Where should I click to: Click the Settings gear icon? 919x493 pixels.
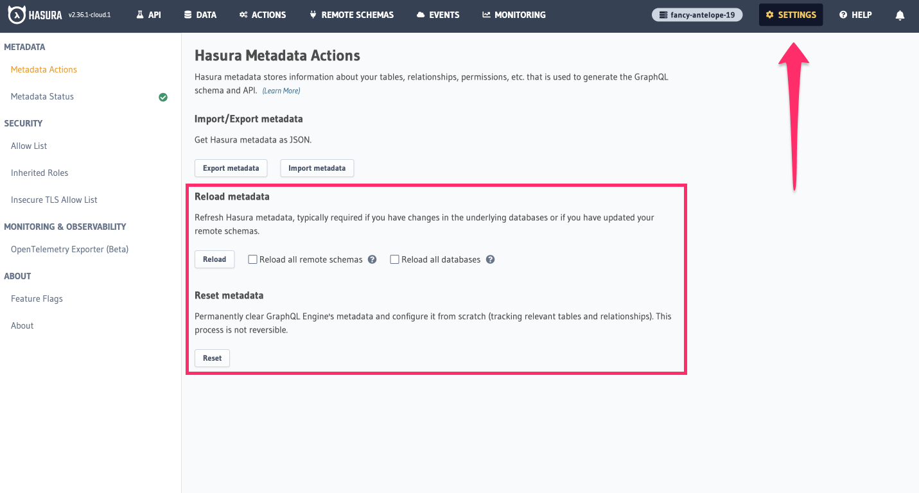coord(770,14)
